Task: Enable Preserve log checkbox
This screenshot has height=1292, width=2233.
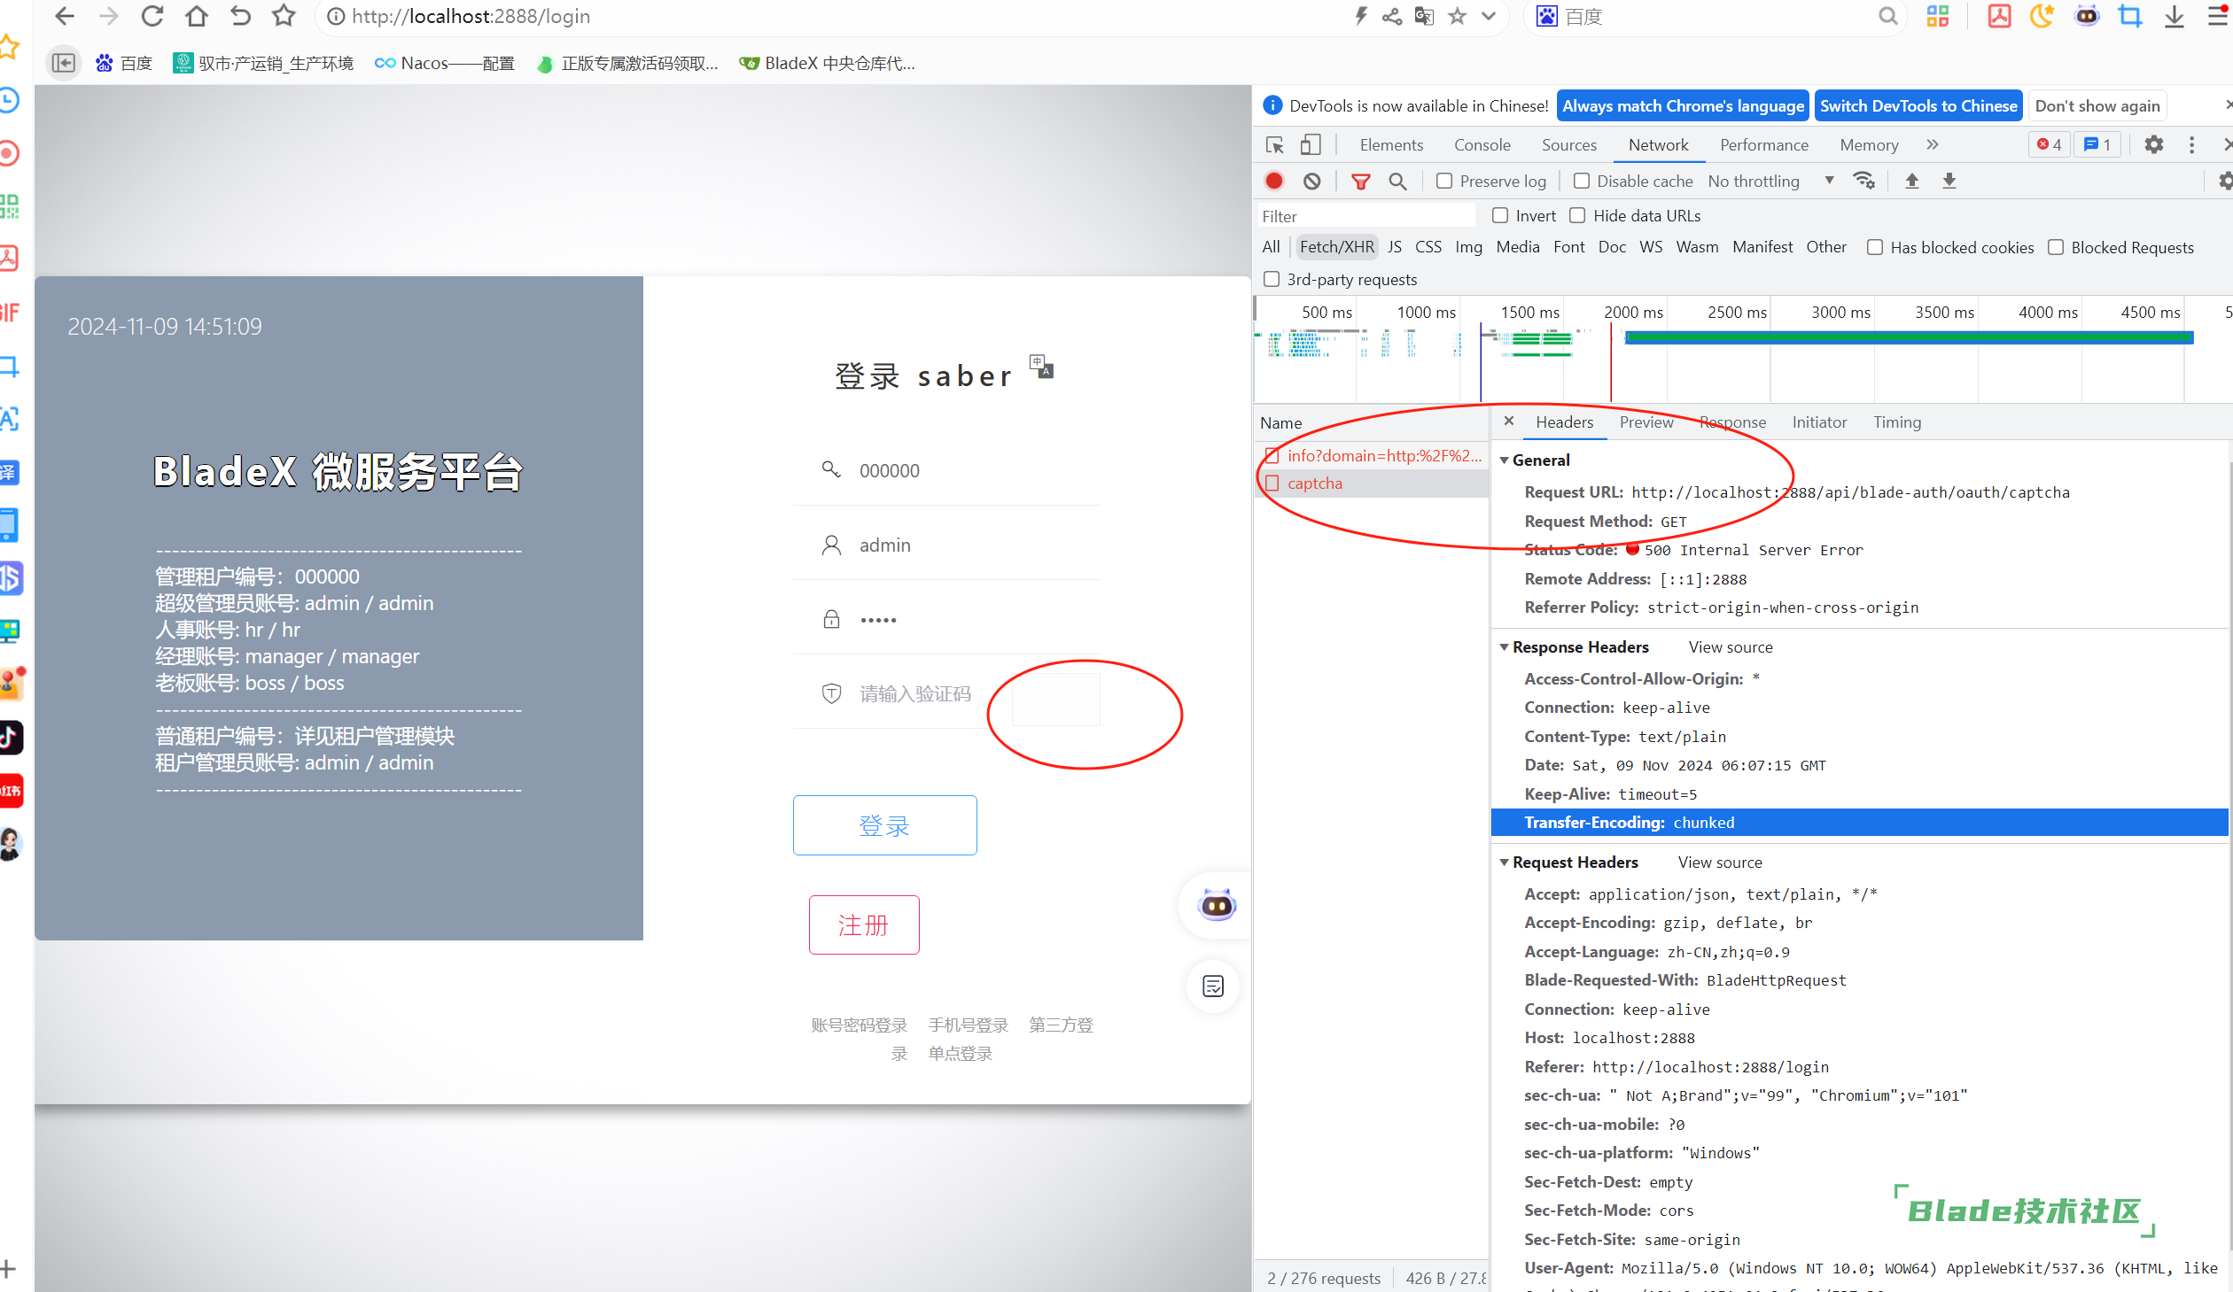Action: (x=1445, y=181)
